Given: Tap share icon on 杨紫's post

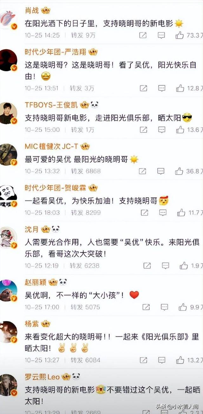Looking at the screenshot, I should click(x=144, y=360).
